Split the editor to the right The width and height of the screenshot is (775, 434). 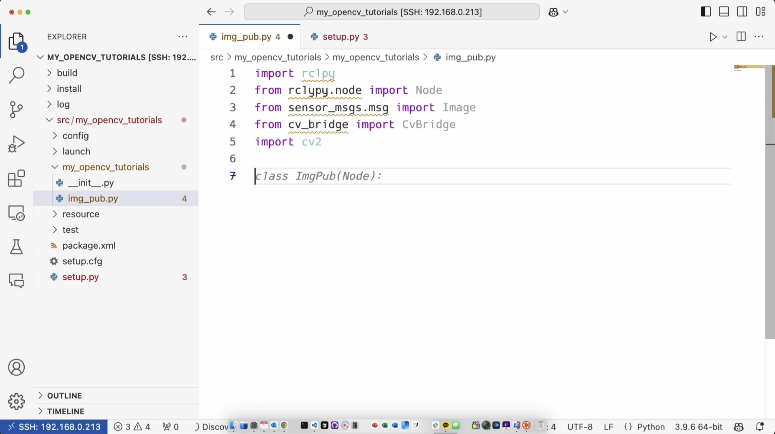click(x=741, y=37)
